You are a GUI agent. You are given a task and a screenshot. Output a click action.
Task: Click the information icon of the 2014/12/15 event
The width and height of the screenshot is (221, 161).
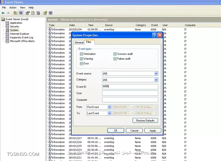point(50,146)
